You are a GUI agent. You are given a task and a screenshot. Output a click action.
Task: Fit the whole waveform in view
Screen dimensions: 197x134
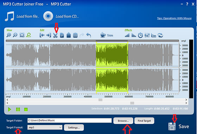tap(22, 35)
